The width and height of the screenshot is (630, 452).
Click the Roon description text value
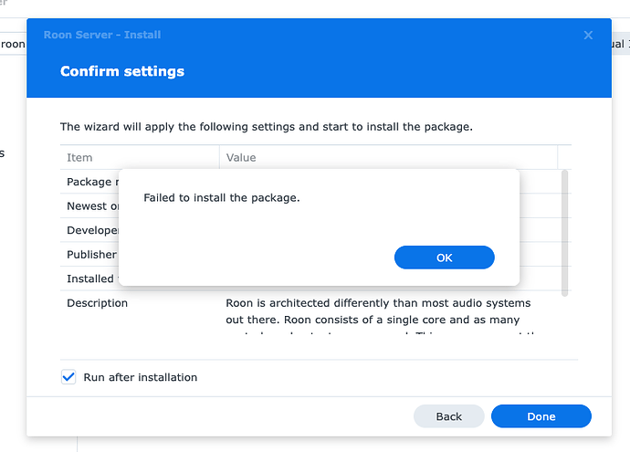(378, 311)
